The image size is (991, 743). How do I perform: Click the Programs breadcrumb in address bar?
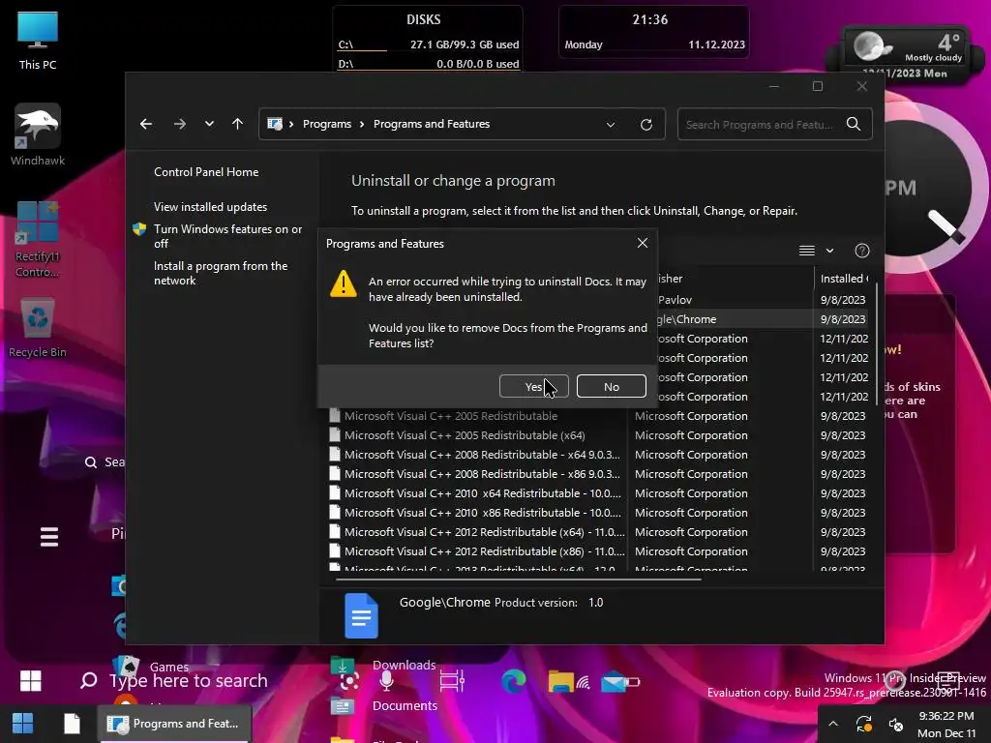coord(327,124)
